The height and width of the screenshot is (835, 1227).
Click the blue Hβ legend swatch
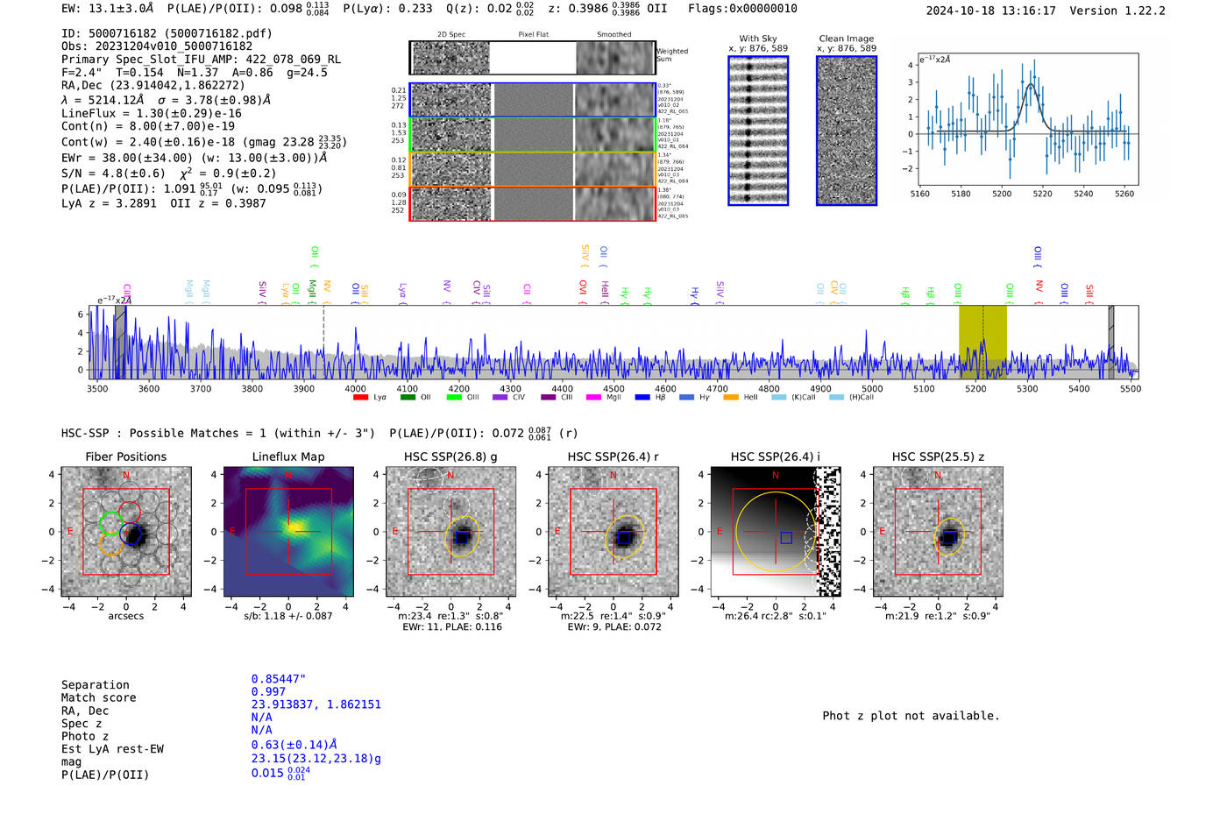[x=642, y=397]
